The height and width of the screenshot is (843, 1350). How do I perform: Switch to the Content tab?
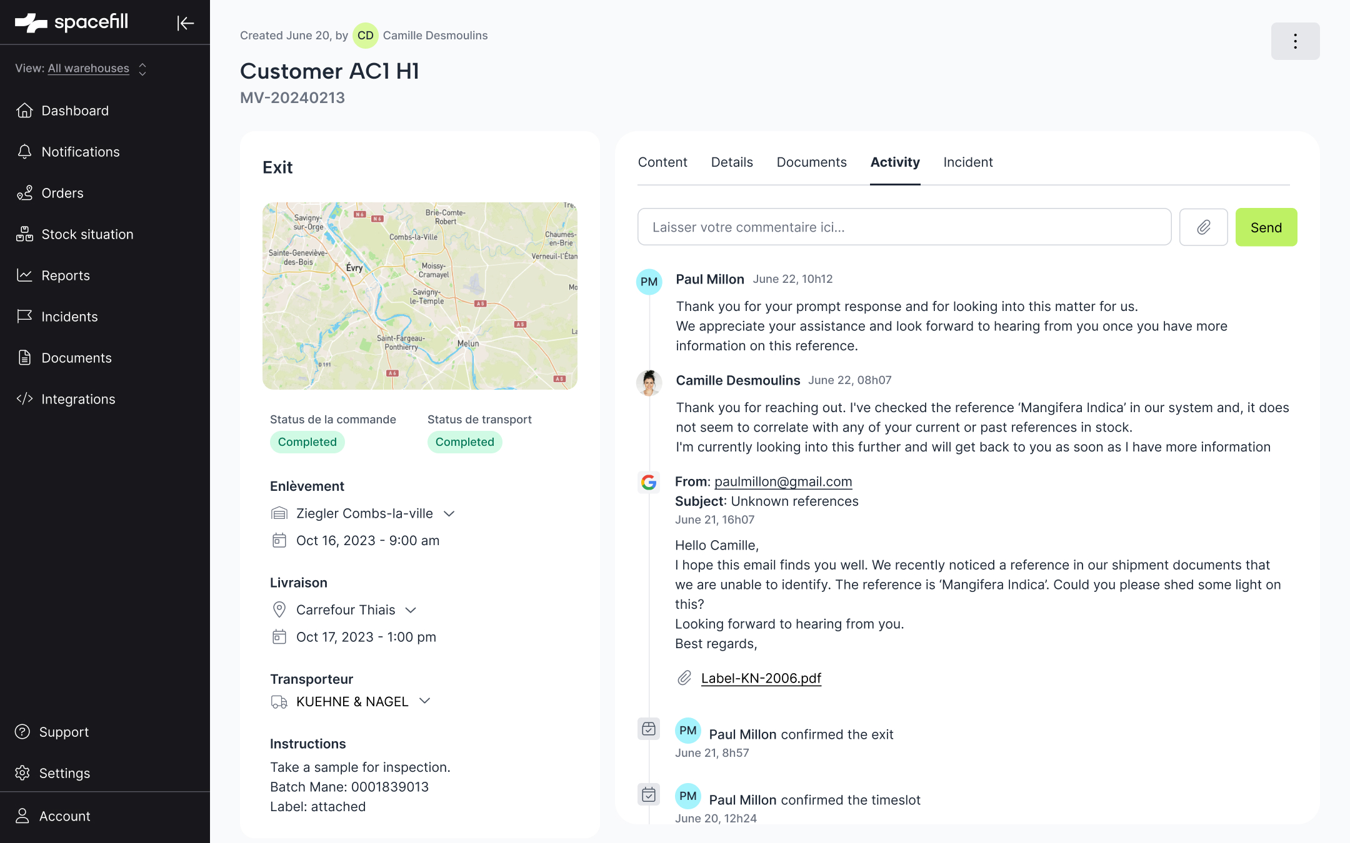662,162
